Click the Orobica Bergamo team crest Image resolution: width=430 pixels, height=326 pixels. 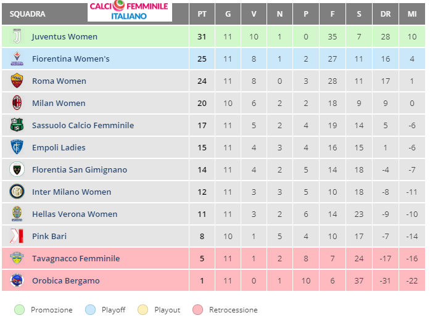coord(17,280)
